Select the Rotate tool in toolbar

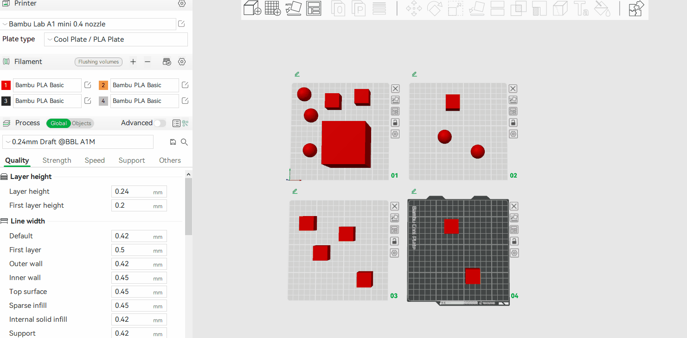click(435, 8)
